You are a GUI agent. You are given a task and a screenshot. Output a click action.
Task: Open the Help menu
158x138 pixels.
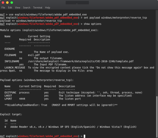[47, 8]
